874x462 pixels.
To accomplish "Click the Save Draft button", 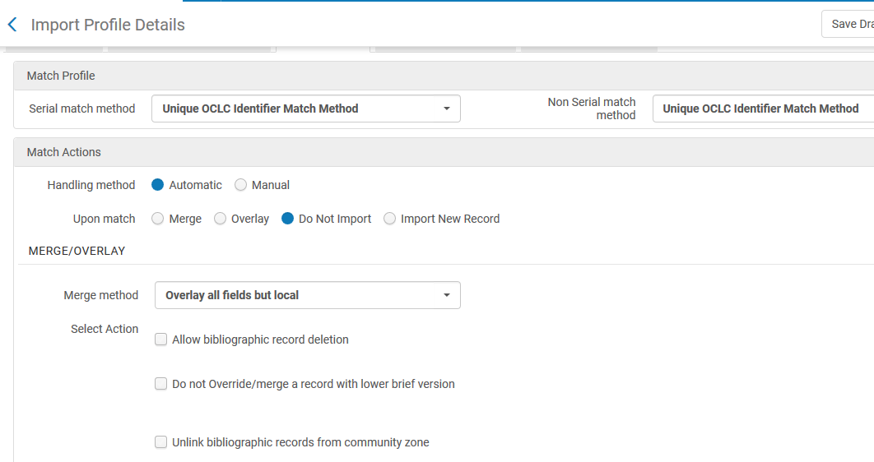I will click(851, 24).
